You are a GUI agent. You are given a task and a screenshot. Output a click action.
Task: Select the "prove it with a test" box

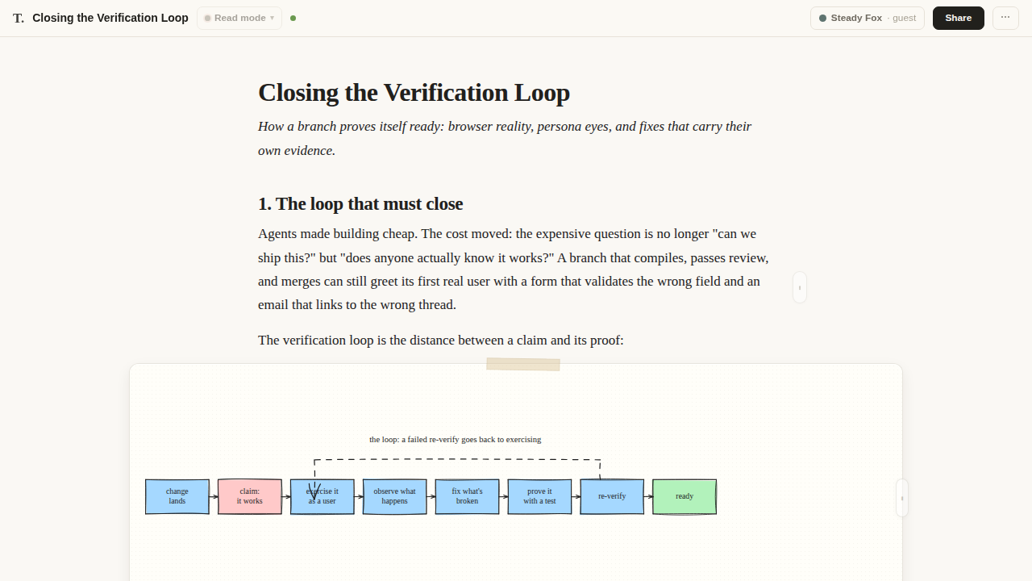pos(540,496)
